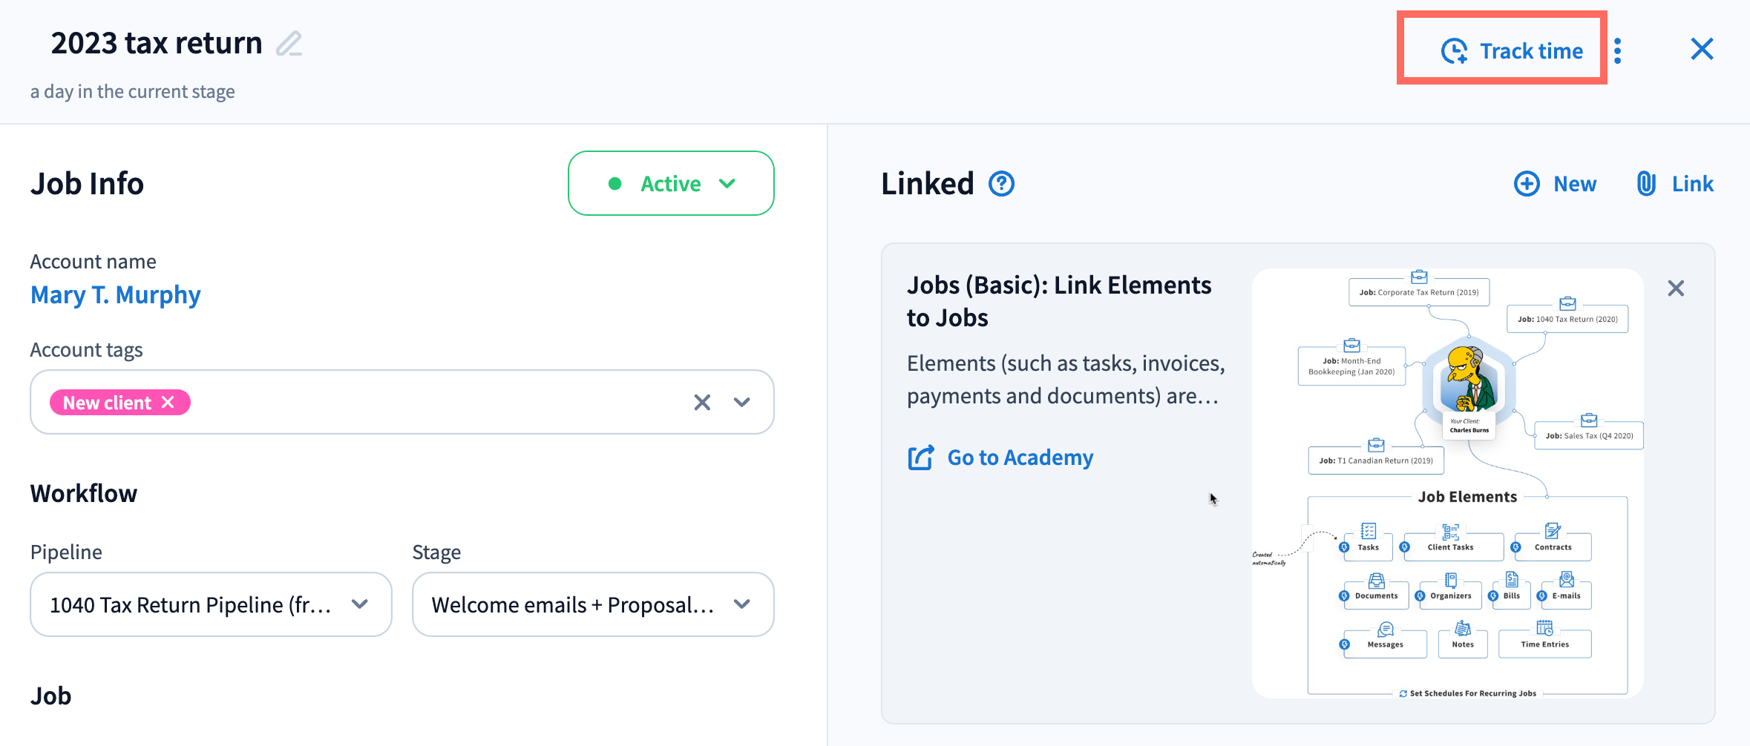Close the 2023 tax return panel

click(1702, 50)
